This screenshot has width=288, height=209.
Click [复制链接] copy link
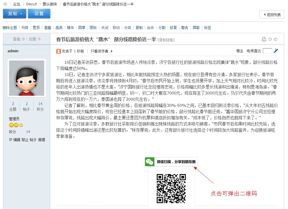click(166, 40)
